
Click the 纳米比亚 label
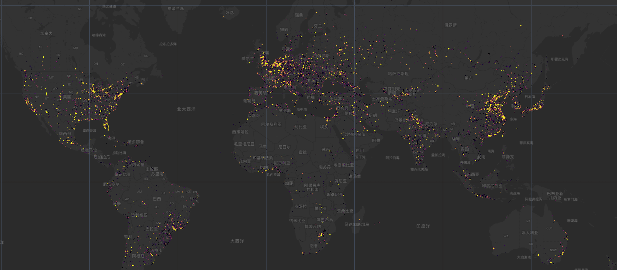(x=297, y=221)
